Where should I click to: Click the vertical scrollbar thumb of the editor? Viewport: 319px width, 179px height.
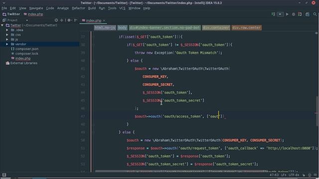tap(317, 111)
